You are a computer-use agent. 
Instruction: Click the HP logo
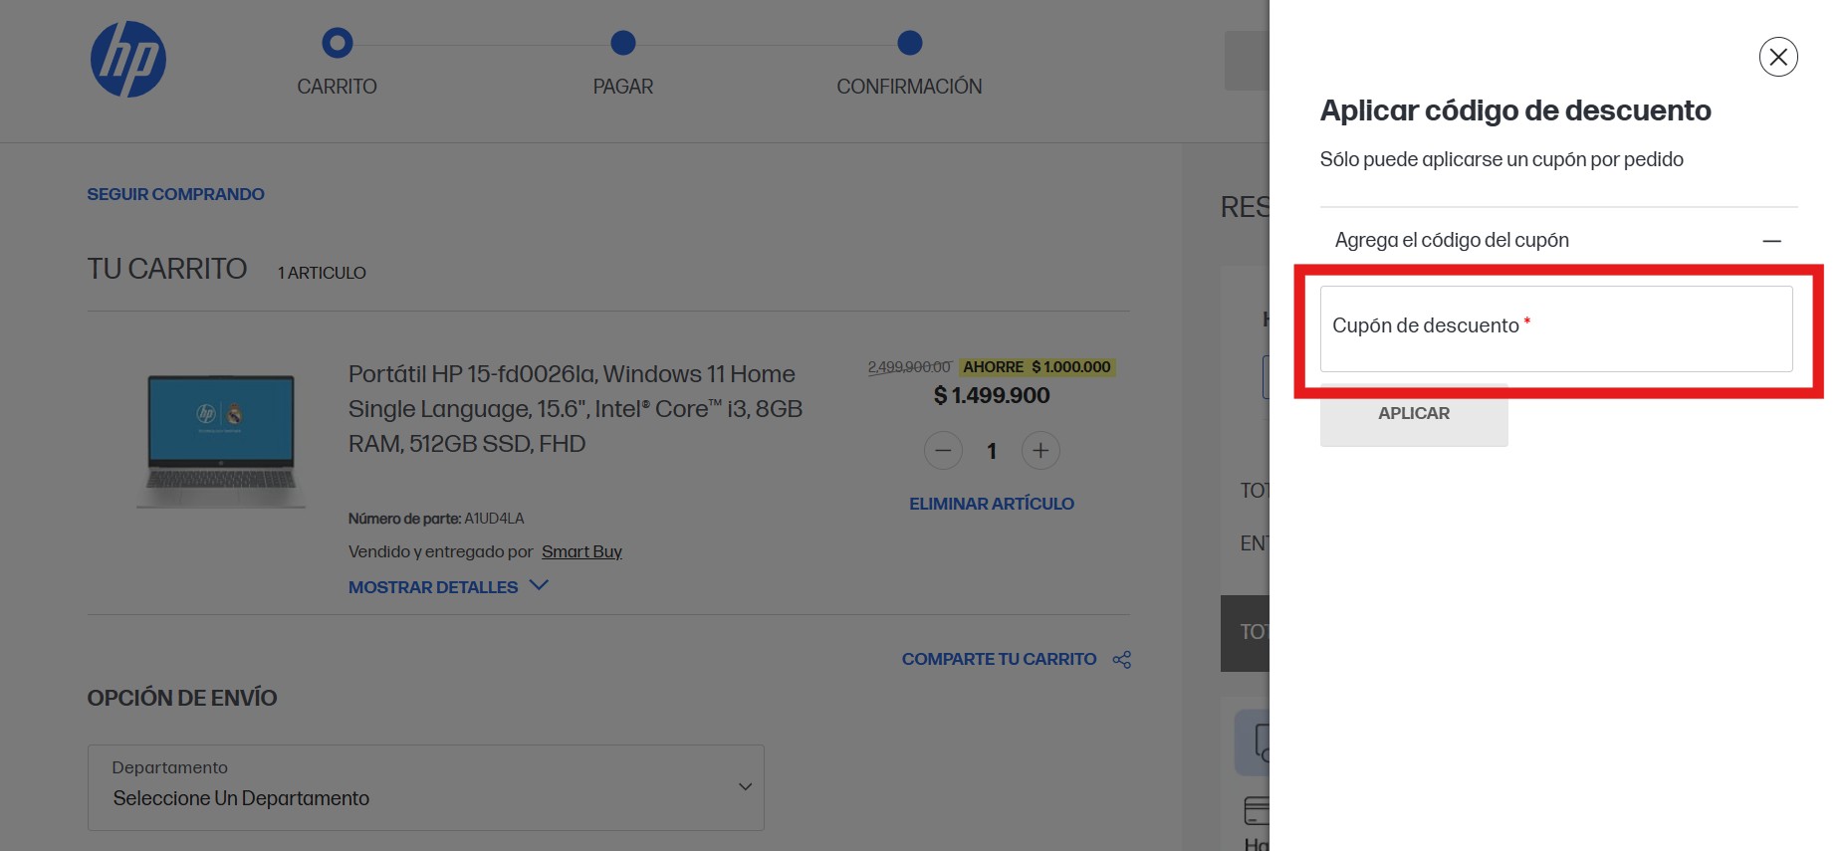tap(128, 60)
